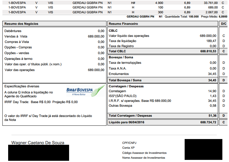Select the Líquido para 06/04/2016 label
This screenshot has height=162, width=229.
[x=126, y=122]
